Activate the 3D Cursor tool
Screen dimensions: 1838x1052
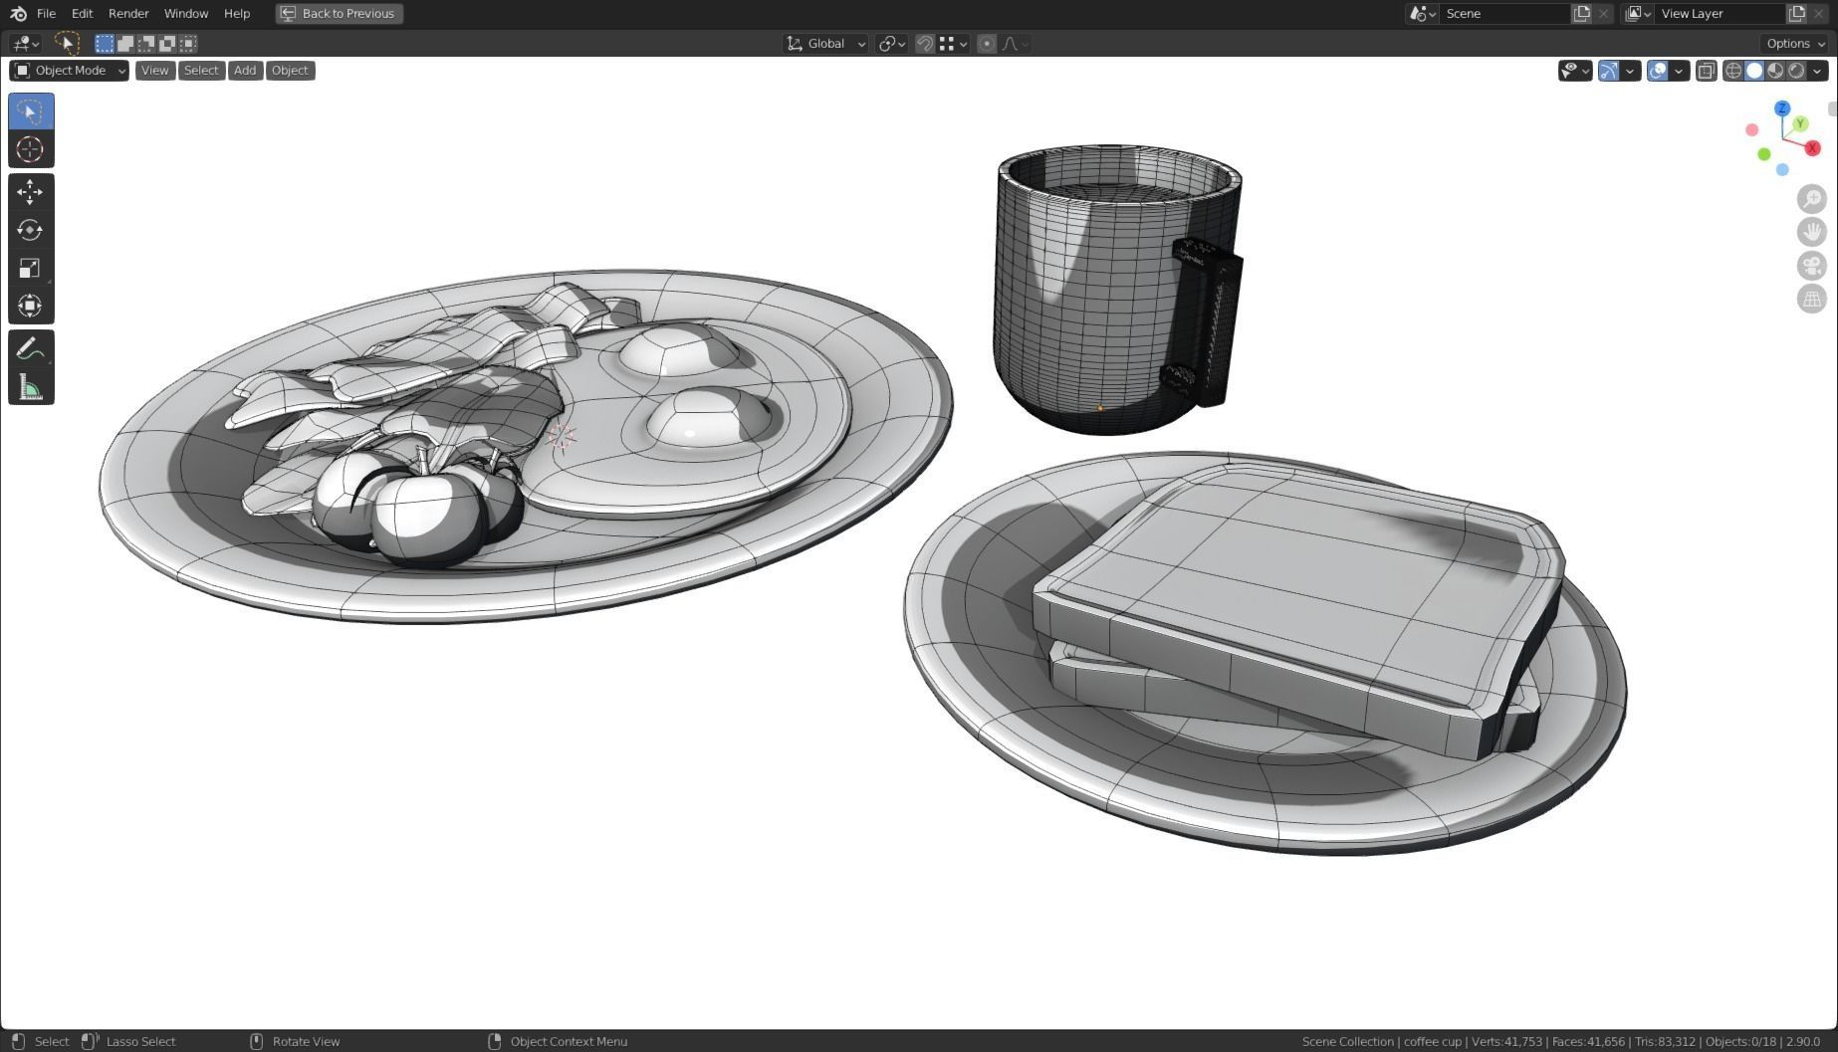[x=31, y=149]
